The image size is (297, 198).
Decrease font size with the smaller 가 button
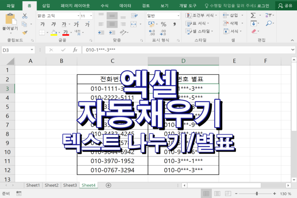87,24
